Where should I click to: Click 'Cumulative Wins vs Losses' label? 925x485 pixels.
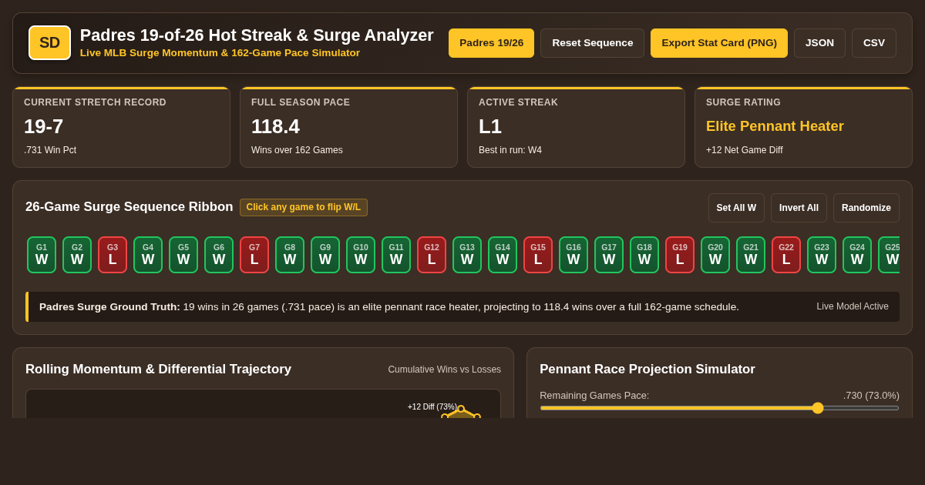coord(444,370)
